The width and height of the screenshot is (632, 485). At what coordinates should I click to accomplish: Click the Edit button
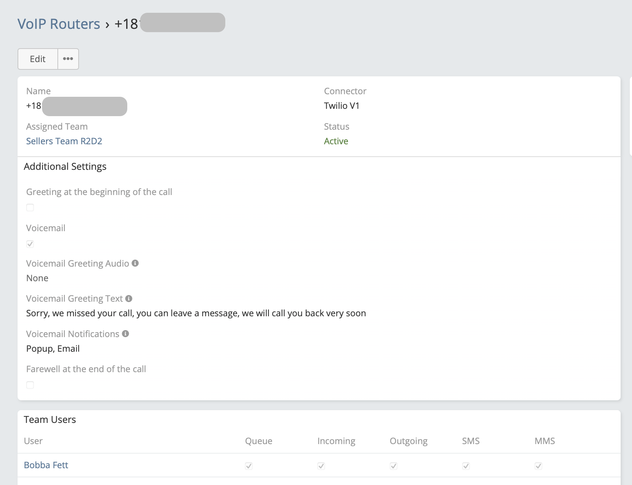38,59
